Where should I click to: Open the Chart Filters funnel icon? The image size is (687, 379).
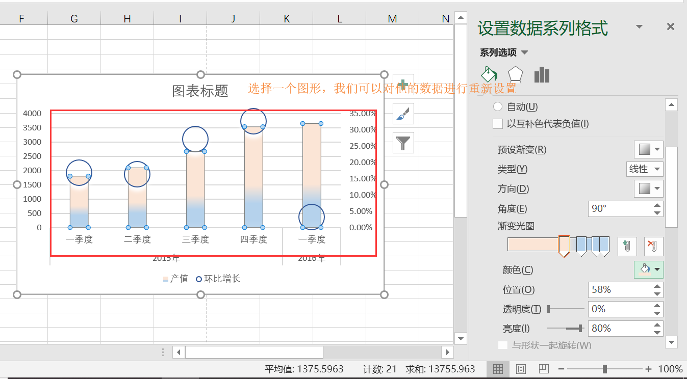[x=402, y=143]
